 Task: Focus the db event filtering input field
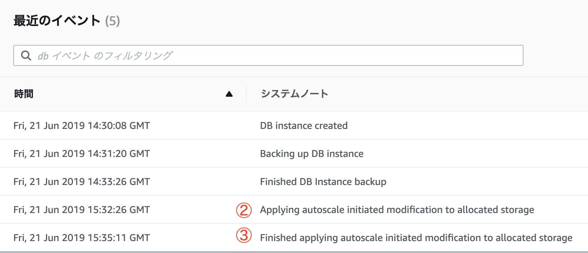pos(268,55)
